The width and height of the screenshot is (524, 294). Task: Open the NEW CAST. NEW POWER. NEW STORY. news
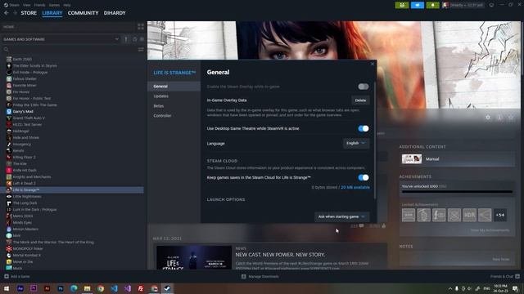tap(280, 255)
